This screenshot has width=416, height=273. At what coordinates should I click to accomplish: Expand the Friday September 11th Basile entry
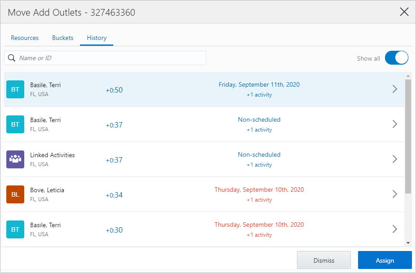point(395,89)
